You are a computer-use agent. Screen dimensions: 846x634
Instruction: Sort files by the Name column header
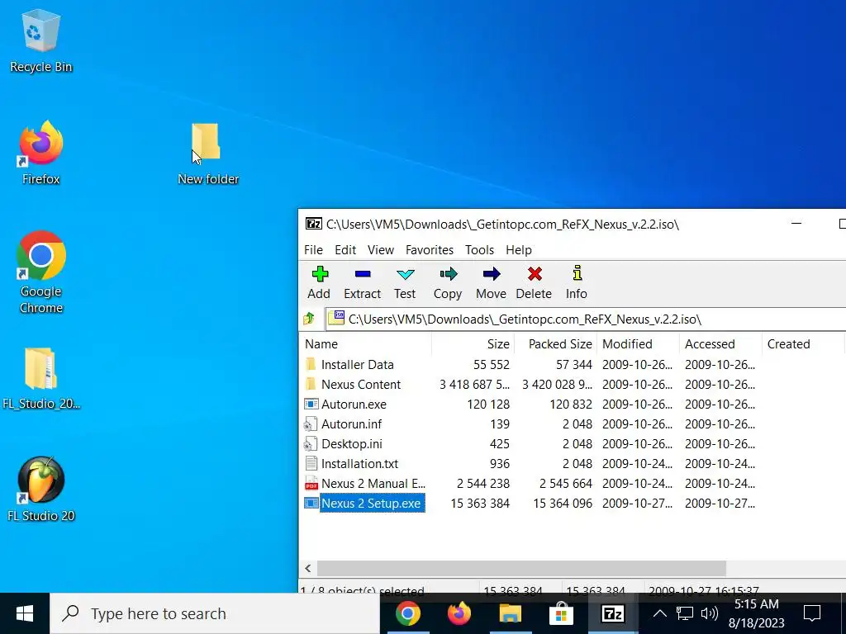point(365,344)
